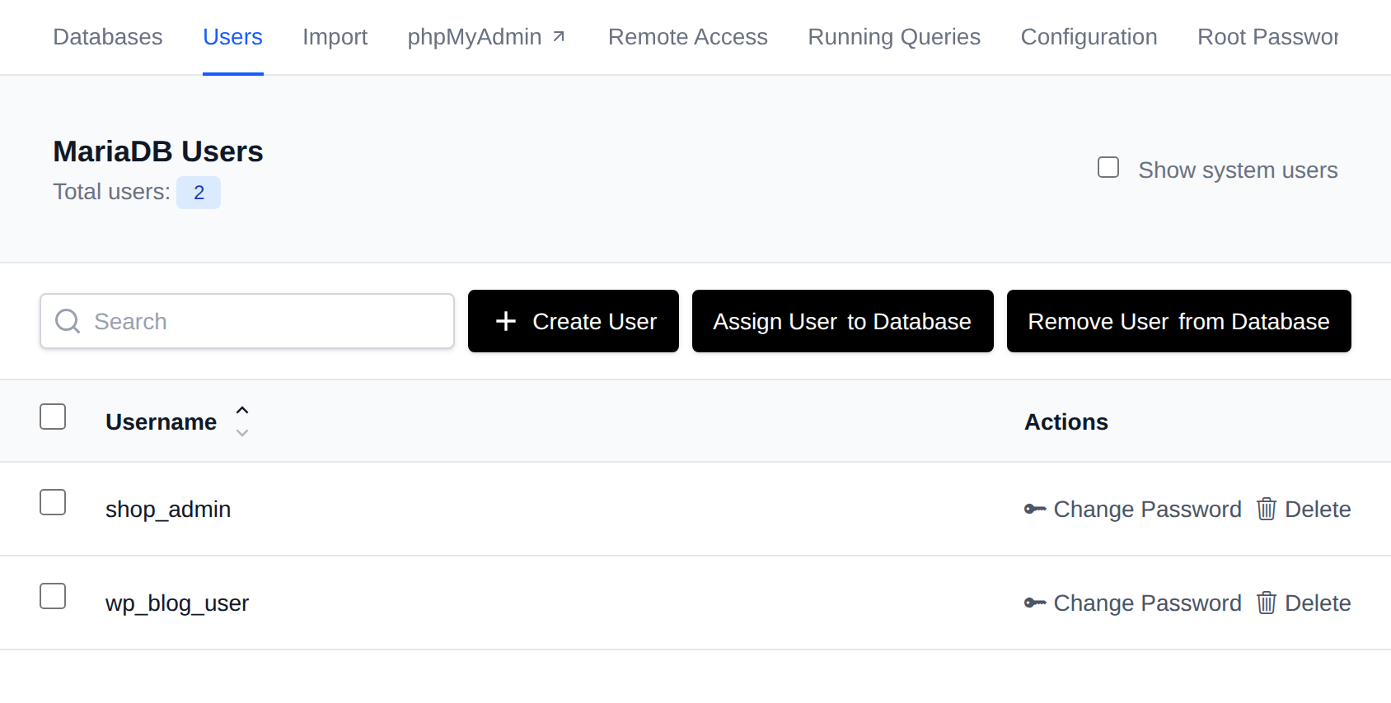Open the Root Password tab
Viewport: 1391px width, 703px height.
pyautogui.click(x=1267, y=37)
